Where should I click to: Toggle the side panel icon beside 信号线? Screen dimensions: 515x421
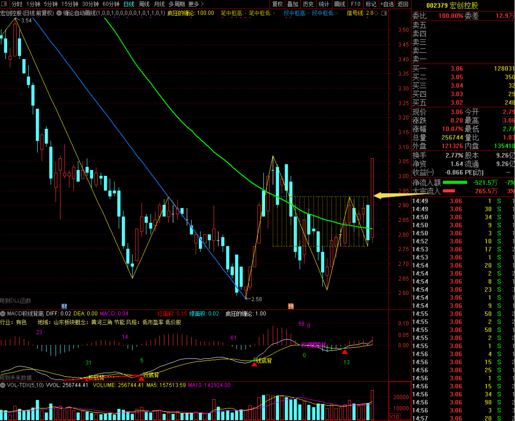coord(384,13)
